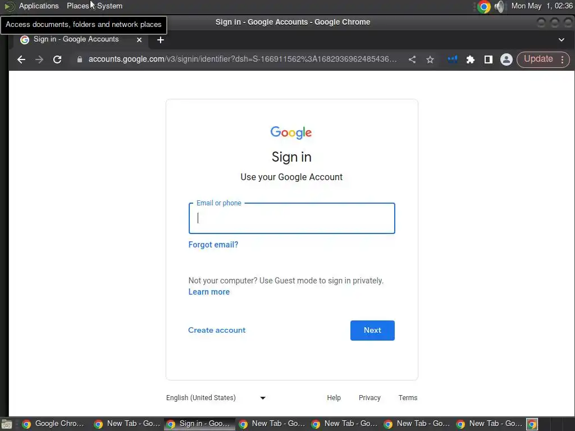The height and width of the screenshot is (431, 575).
Task: Select the Sign in - Google Accounts tab
Action: tap(81, 40)
